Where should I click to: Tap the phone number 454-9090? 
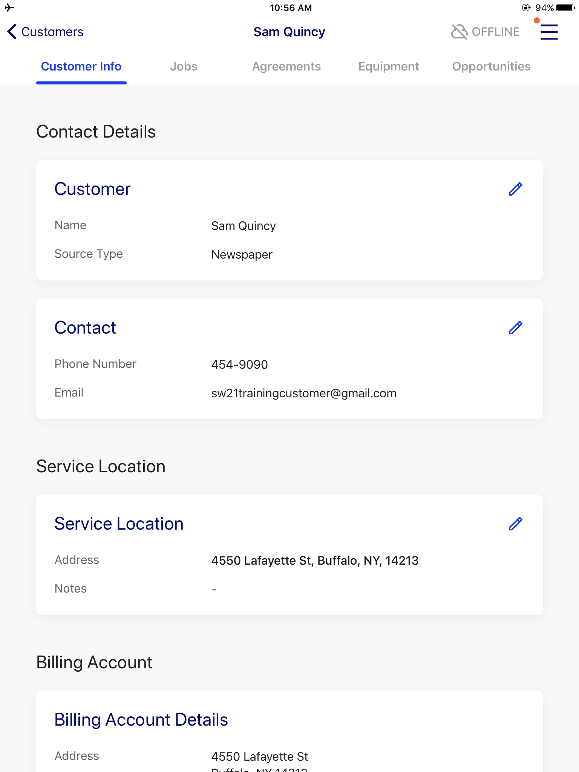(x=239, y=365)
